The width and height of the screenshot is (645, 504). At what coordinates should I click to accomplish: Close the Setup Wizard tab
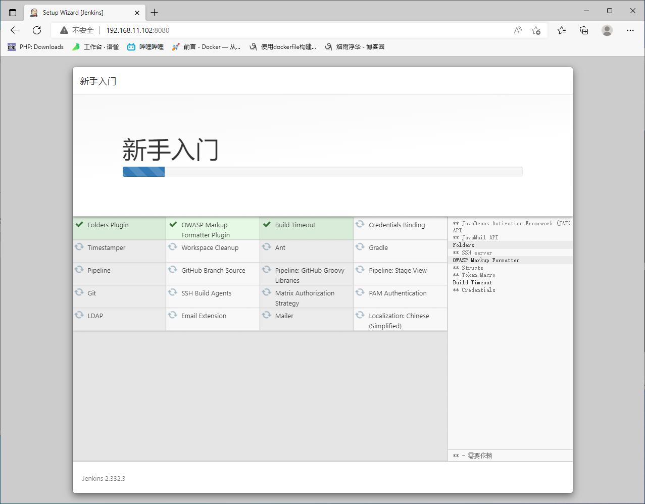point(137,13)
